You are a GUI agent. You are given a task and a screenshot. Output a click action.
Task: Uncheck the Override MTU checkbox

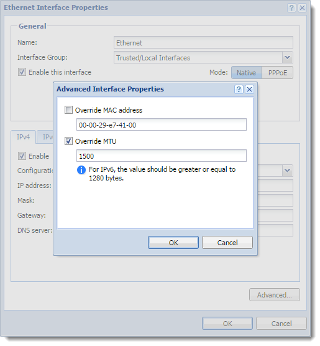pyautogui.click(x=69, y=143)
